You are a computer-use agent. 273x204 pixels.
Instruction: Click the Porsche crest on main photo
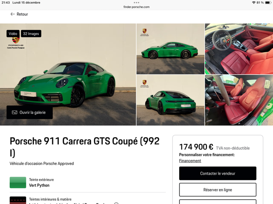click(16, 40)
